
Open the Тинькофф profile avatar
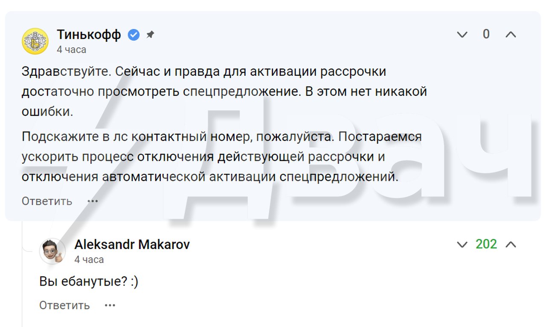point(35,41)
